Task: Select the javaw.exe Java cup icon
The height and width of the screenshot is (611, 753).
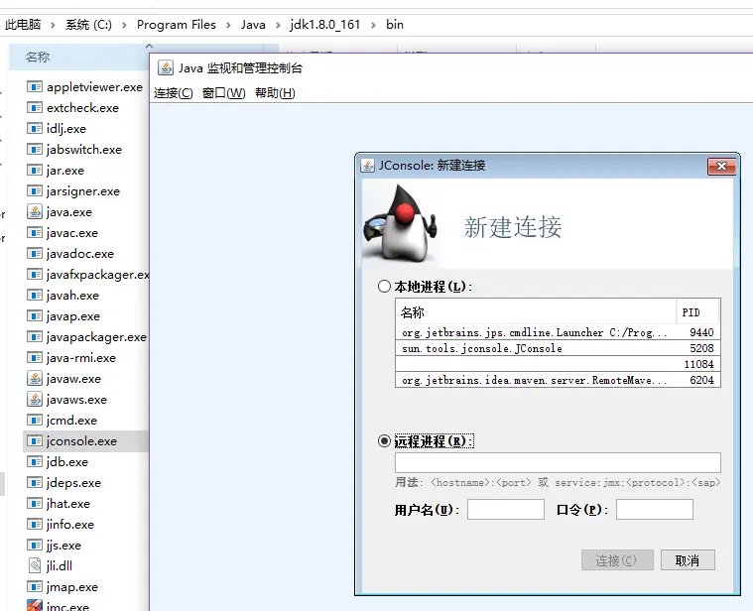Action: tap(35, 379)
